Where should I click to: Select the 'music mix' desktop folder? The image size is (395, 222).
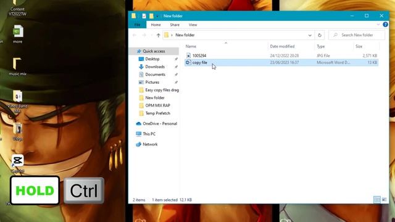point(17,67)
